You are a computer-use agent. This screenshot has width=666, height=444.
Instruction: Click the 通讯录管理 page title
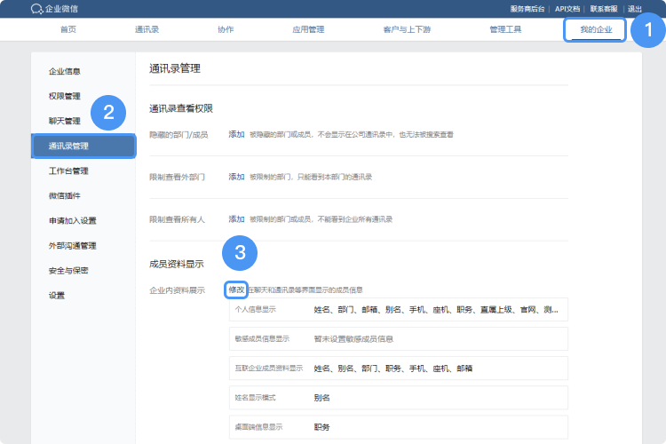tap(175, 68)
